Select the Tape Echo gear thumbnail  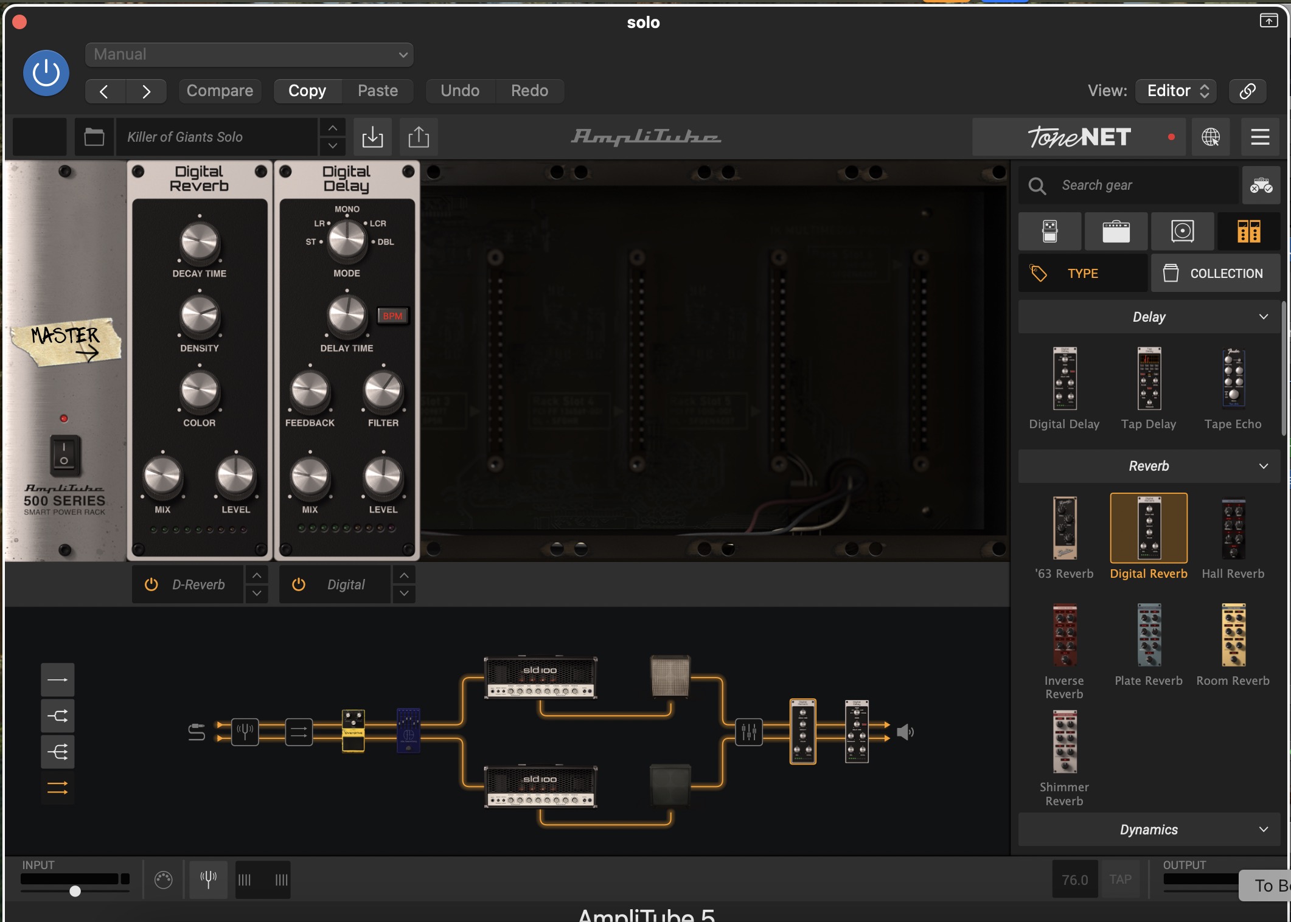(1234, 378)
